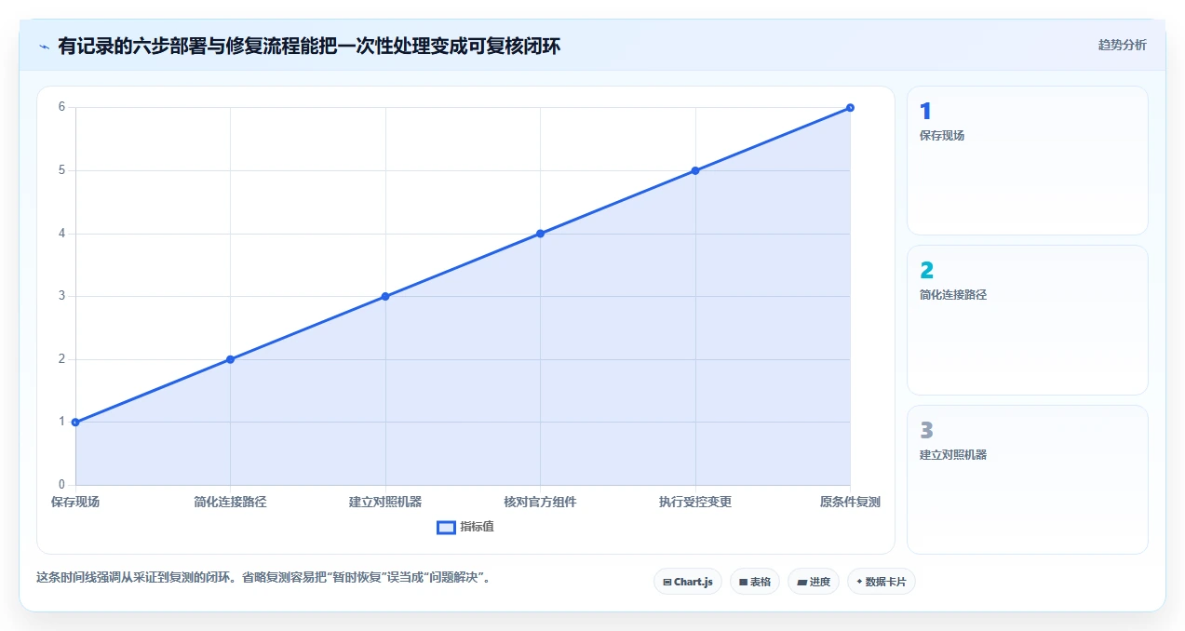Click the data point for 简化连接路径
Viewport: 1185px width, 631px height.
230,359
